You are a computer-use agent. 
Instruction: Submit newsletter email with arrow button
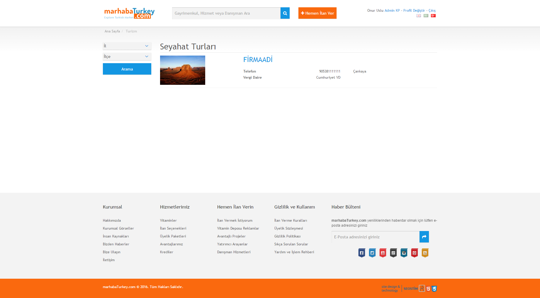pos(424,237)
